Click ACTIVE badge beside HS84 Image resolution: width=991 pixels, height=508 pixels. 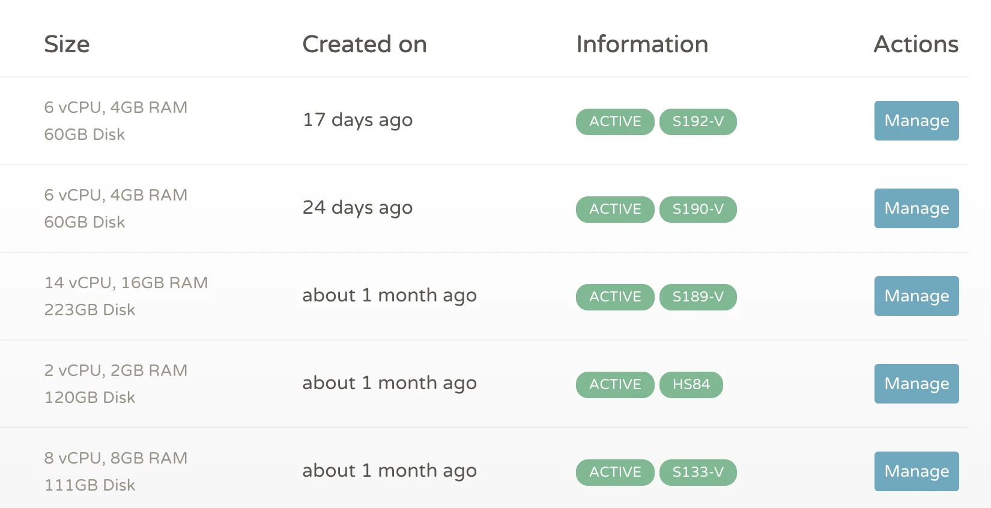tap(615, 385)
